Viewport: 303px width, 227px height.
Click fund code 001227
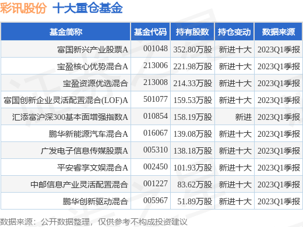pos(156,184)
